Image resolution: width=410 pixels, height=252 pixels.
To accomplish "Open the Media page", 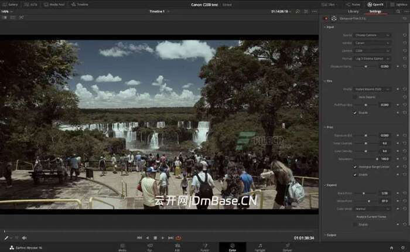I will tap(122, 247).
